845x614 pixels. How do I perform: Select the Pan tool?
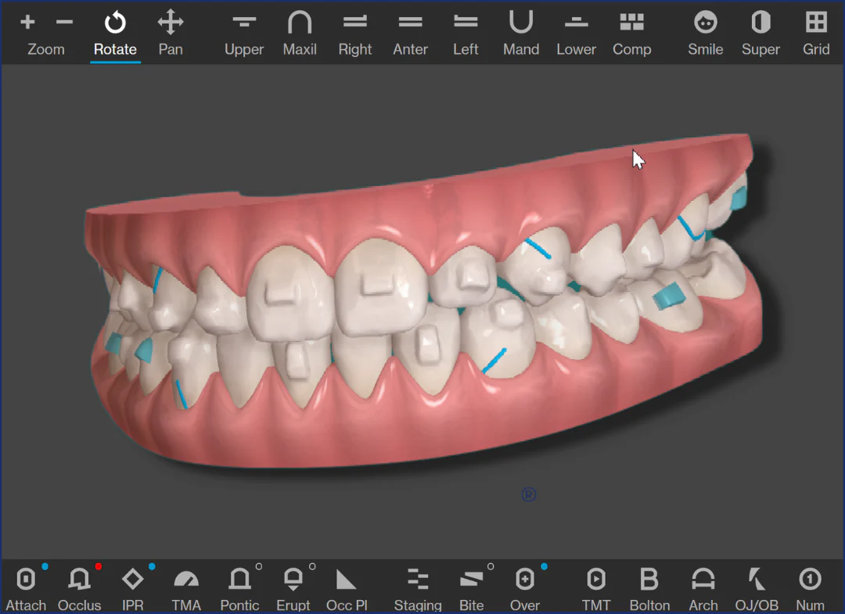170,34
